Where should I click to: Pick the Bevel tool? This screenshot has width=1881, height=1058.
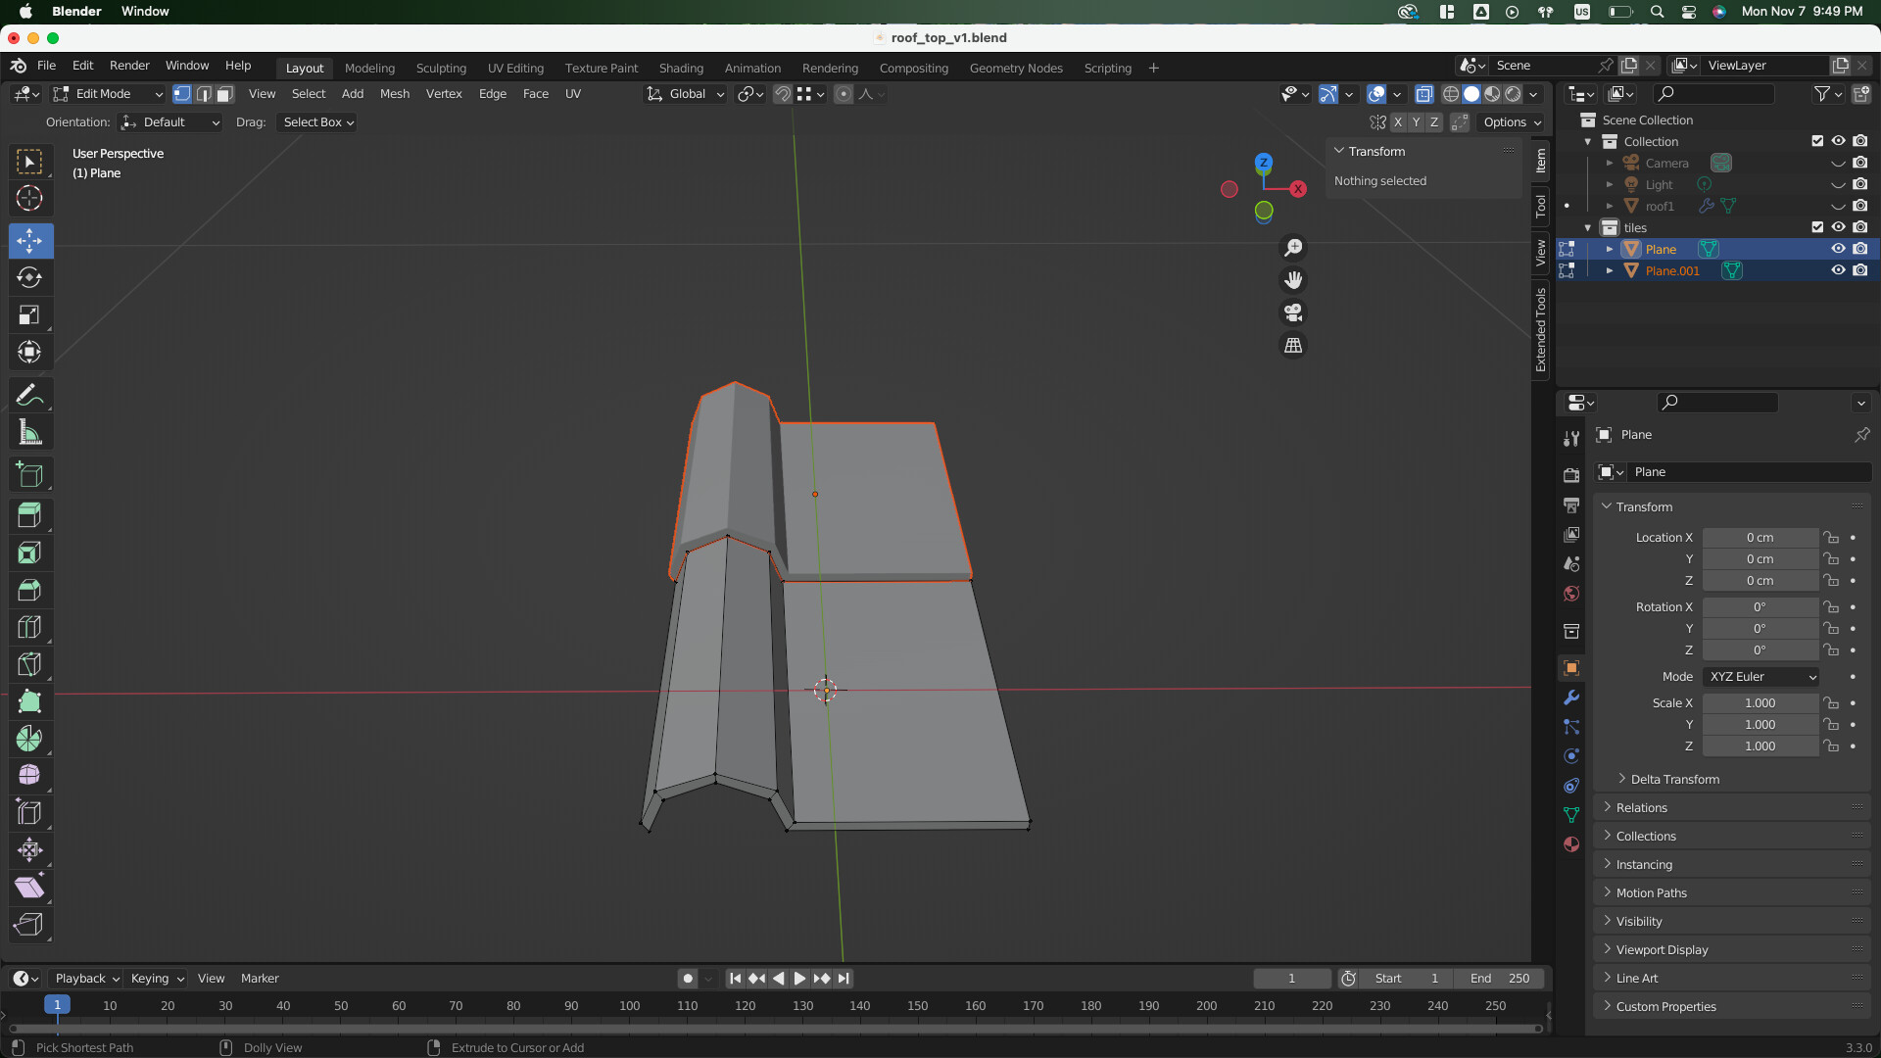click(29, 590)
